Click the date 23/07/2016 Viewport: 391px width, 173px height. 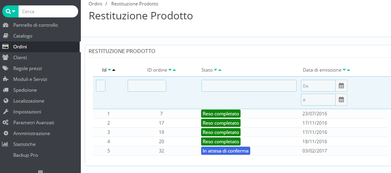tap(315, 114)
